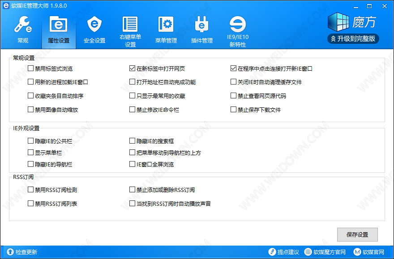Switch to IE9/IE10新特性 tab
Viewport: 394px width, 259px height.
(x=238, y=31)
